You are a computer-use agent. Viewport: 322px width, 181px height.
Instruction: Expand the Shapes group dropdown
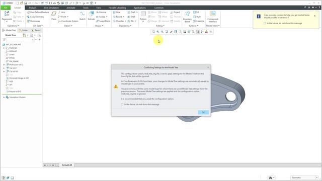99,26
